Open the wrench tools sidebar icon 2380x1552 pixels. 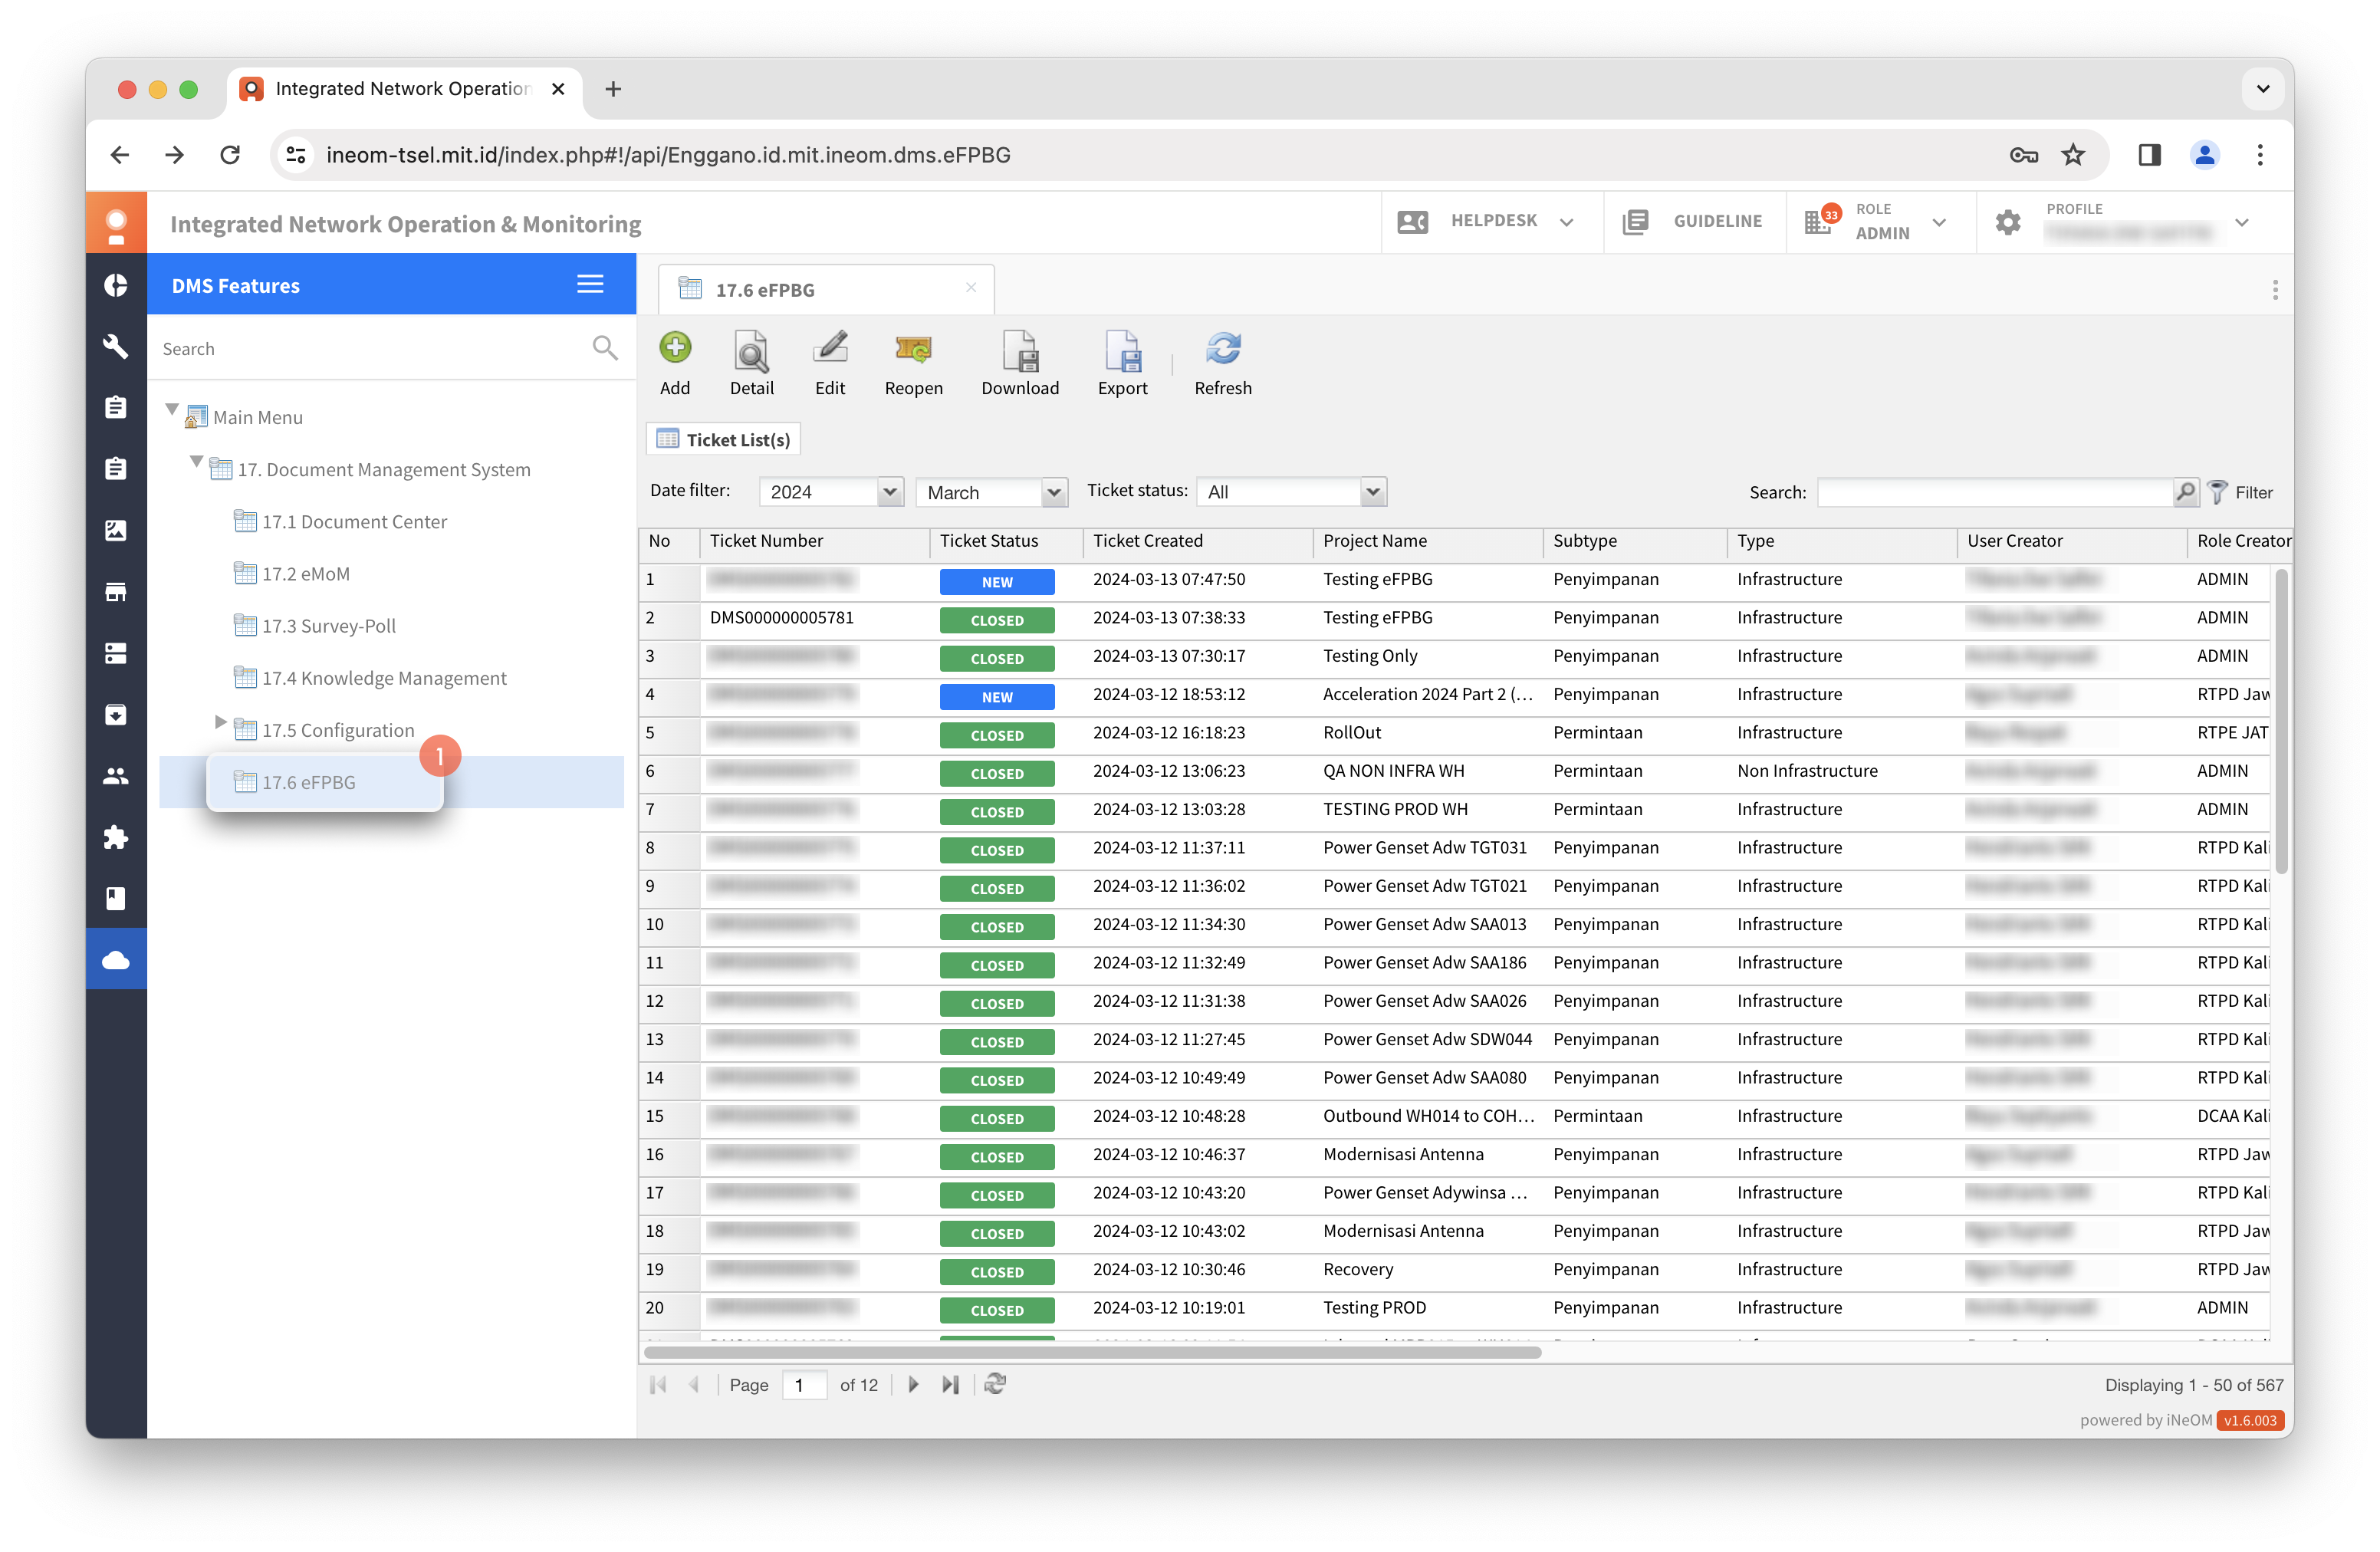(x=116, y=346)
